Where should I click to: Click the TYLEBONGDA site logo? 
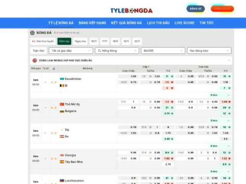131,11
